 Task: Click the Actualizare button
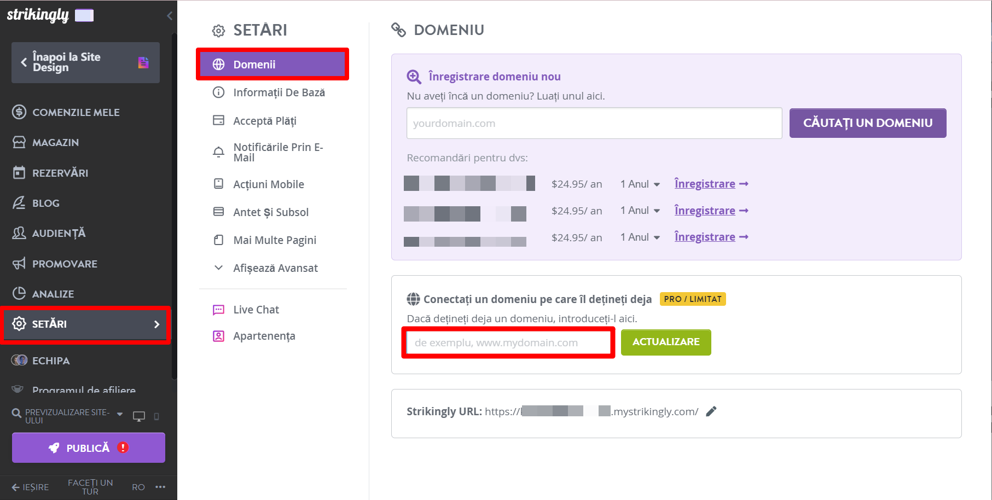[666, 342]
